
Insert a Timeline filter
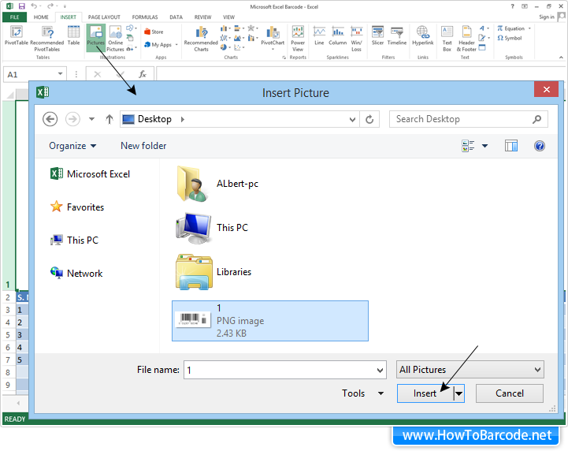click(x=397, y=35)
